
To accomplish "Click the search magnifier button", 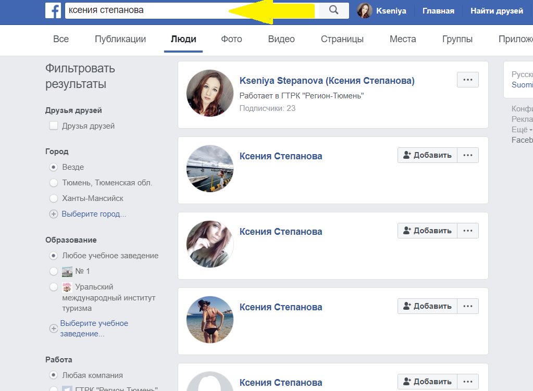I will (334, 10).
